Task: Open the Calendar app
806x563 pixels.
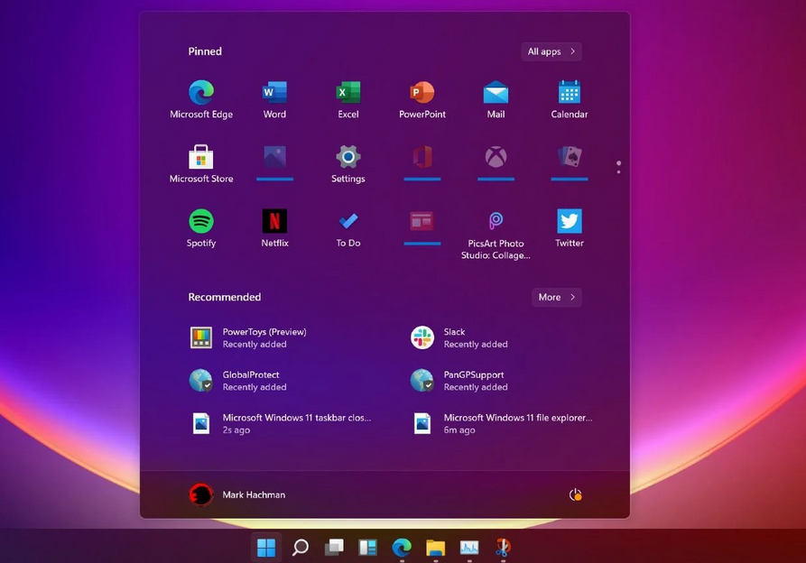Action: (x=569, y=99)
